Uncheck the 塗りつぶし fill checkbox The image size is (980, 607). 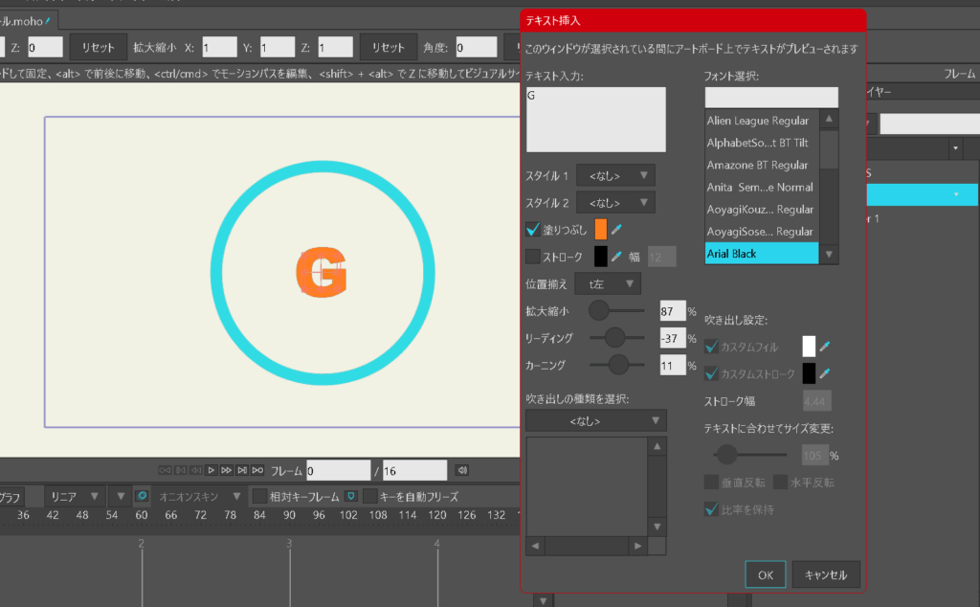[533, 230]
